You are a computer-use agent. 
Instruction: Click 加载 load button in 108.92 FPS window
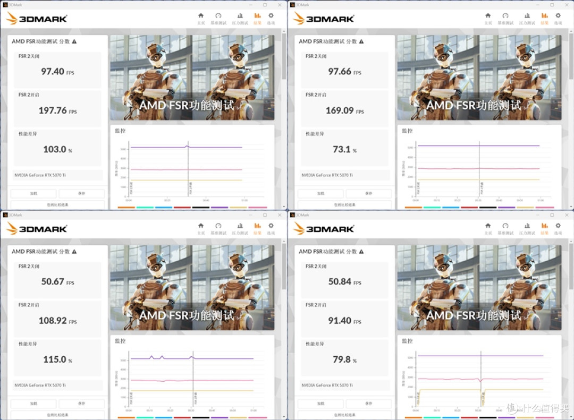[33, 403]
